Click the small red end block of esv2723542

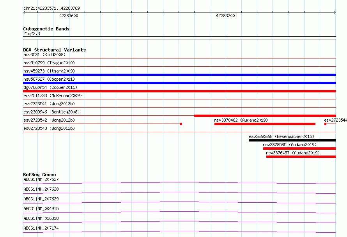coord(181,124)
